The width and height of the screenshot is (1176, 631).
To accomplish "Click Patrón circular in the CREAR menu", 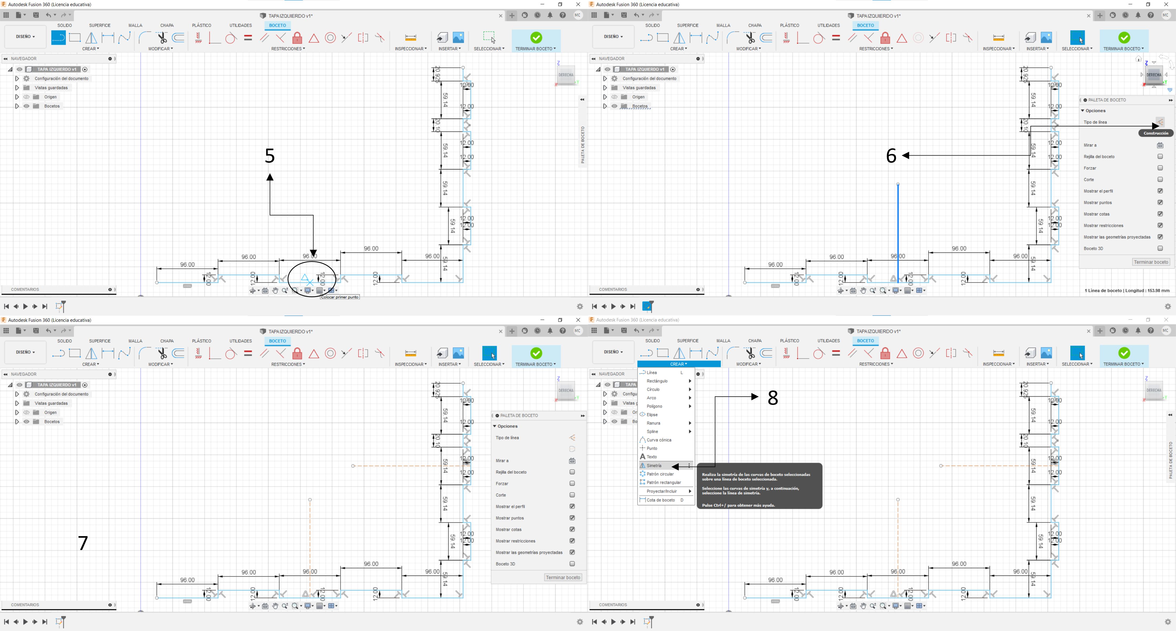I will (660, 474).
